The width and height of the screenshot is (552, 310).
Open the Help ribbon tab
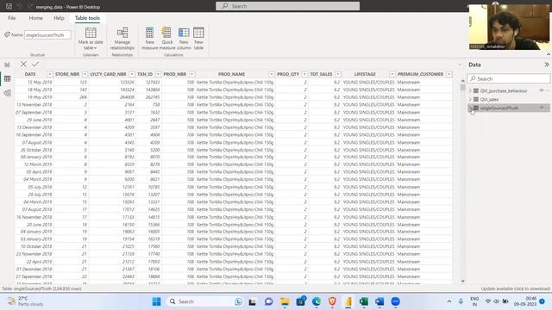(x=59, y=18)
